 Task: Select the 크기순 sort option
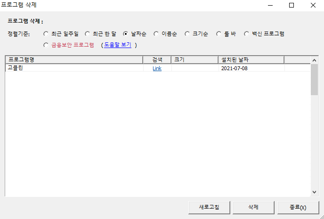(x=196, y=34)
